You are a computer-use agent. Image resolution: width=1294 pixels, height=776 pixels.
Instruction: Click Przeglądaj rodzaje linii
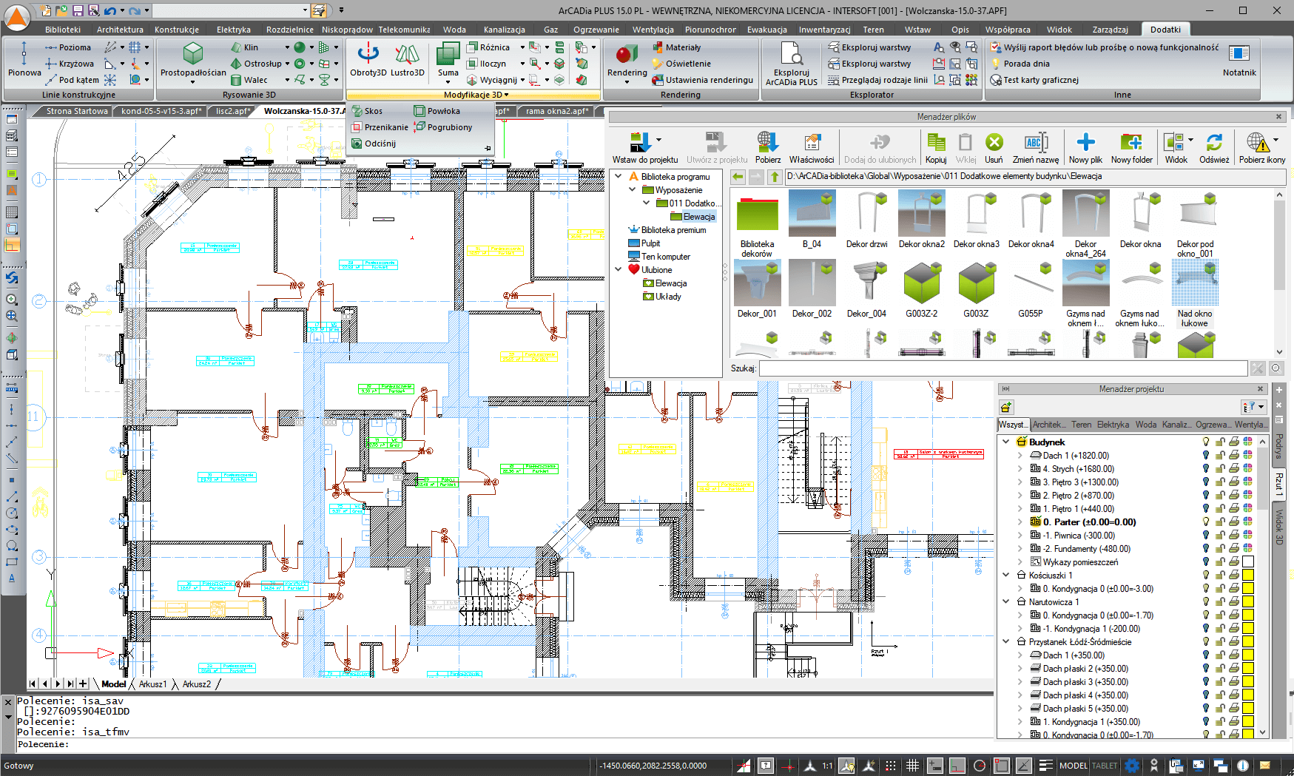877,80
